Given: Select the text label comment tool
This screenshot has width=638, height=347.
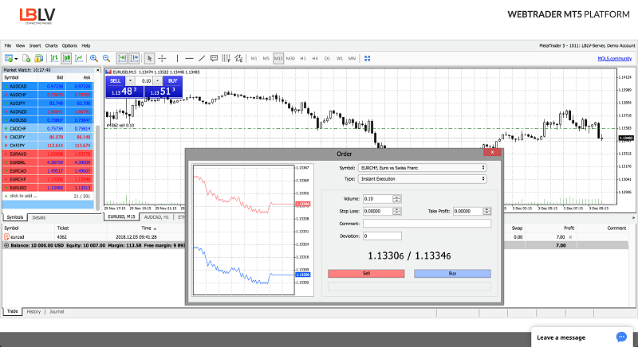Looking at the screenshot, I should [x=214, y=58].
